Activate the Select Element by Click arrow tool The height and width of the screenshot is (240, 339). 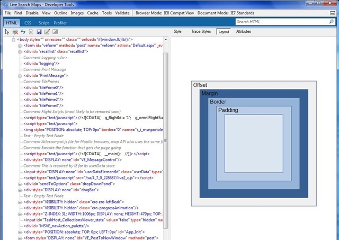point(7,32)
